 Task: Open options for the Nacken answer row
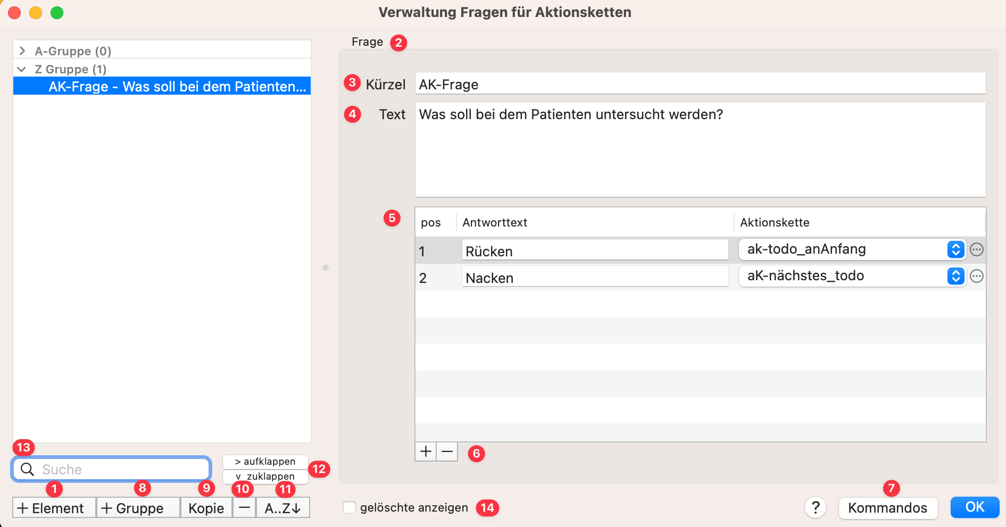point(977,276)
